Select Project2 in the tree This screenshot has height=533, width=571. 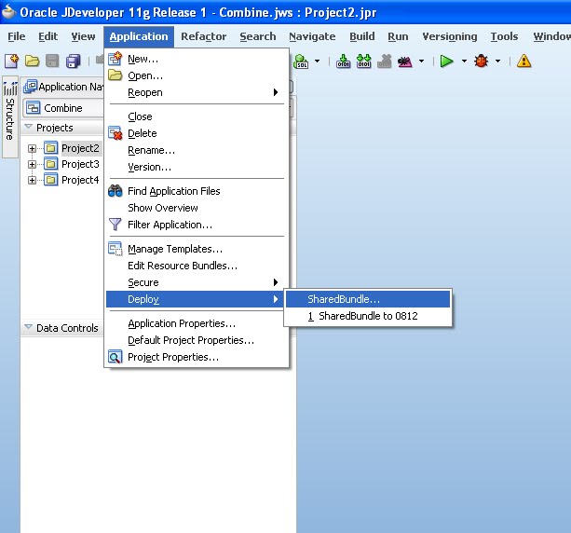point(80,148)
